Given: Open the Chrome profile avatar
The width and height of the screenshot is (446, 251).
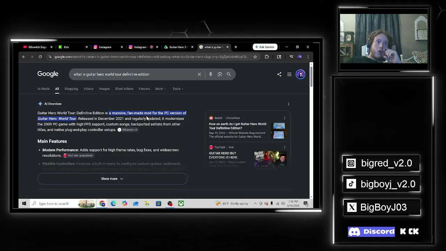Looking at the screenshot, I should [300, 57].
